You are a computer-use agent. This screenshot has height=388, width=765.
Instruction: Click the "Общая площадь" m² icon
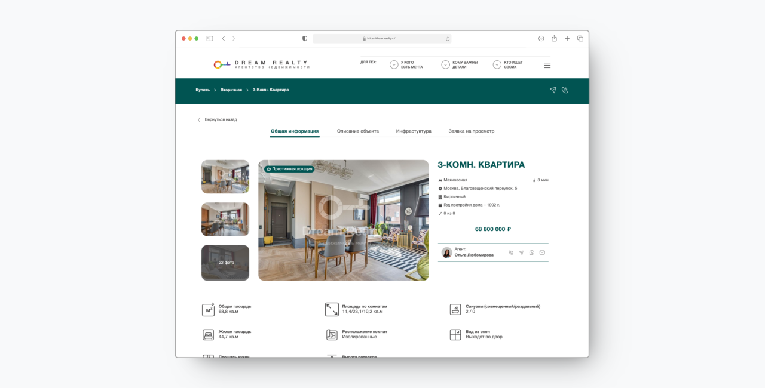[208, 309]
